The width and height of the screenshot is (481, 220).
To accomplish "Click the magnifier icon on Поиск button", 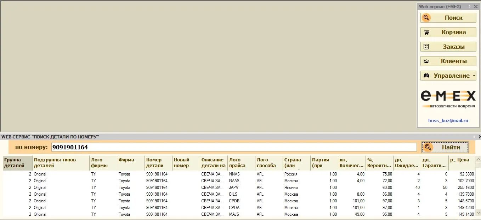I will click(x=426, y=18).
